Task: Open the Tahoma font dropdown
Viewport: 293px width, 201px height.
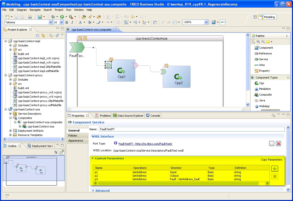Action: tap(50, 22)
